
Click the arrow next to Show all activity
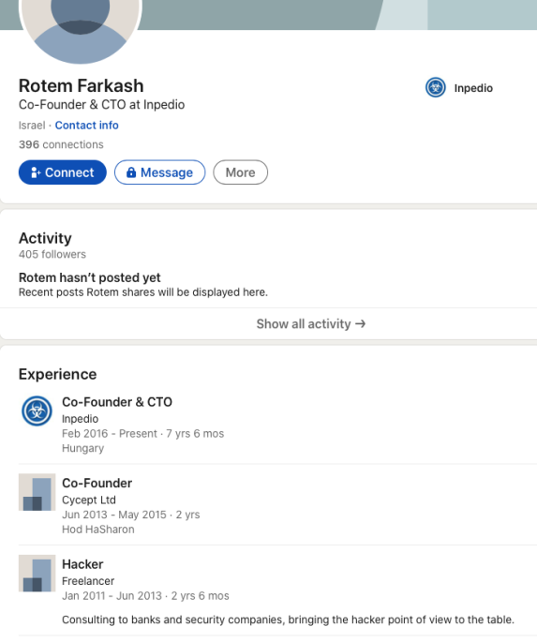click(x=361, y=324)
